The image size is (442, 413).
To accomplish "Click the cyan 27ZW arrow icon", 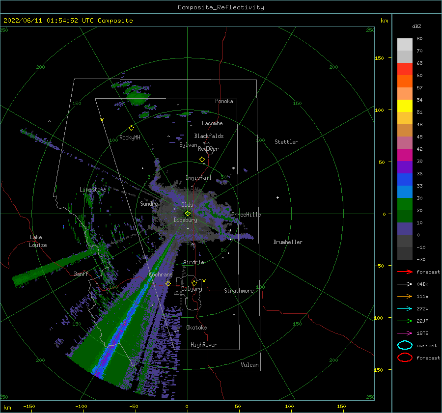I will (405, 309).
